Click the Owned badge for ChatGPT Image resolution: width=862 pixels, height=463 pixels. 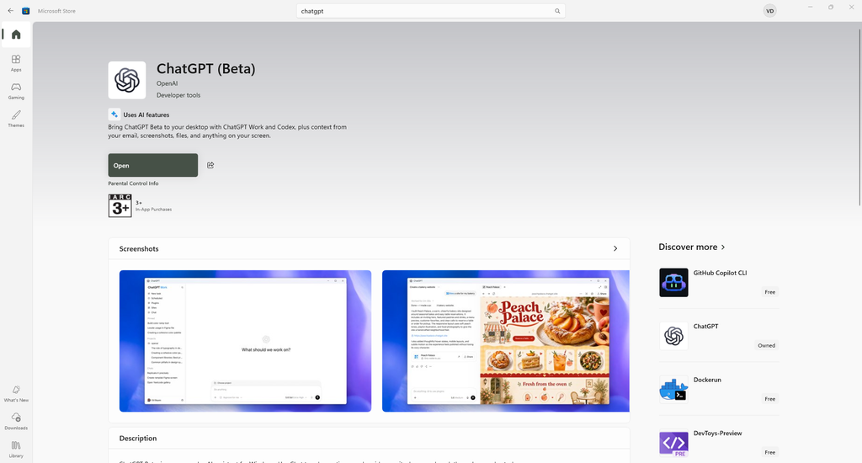tap(766, 345)
